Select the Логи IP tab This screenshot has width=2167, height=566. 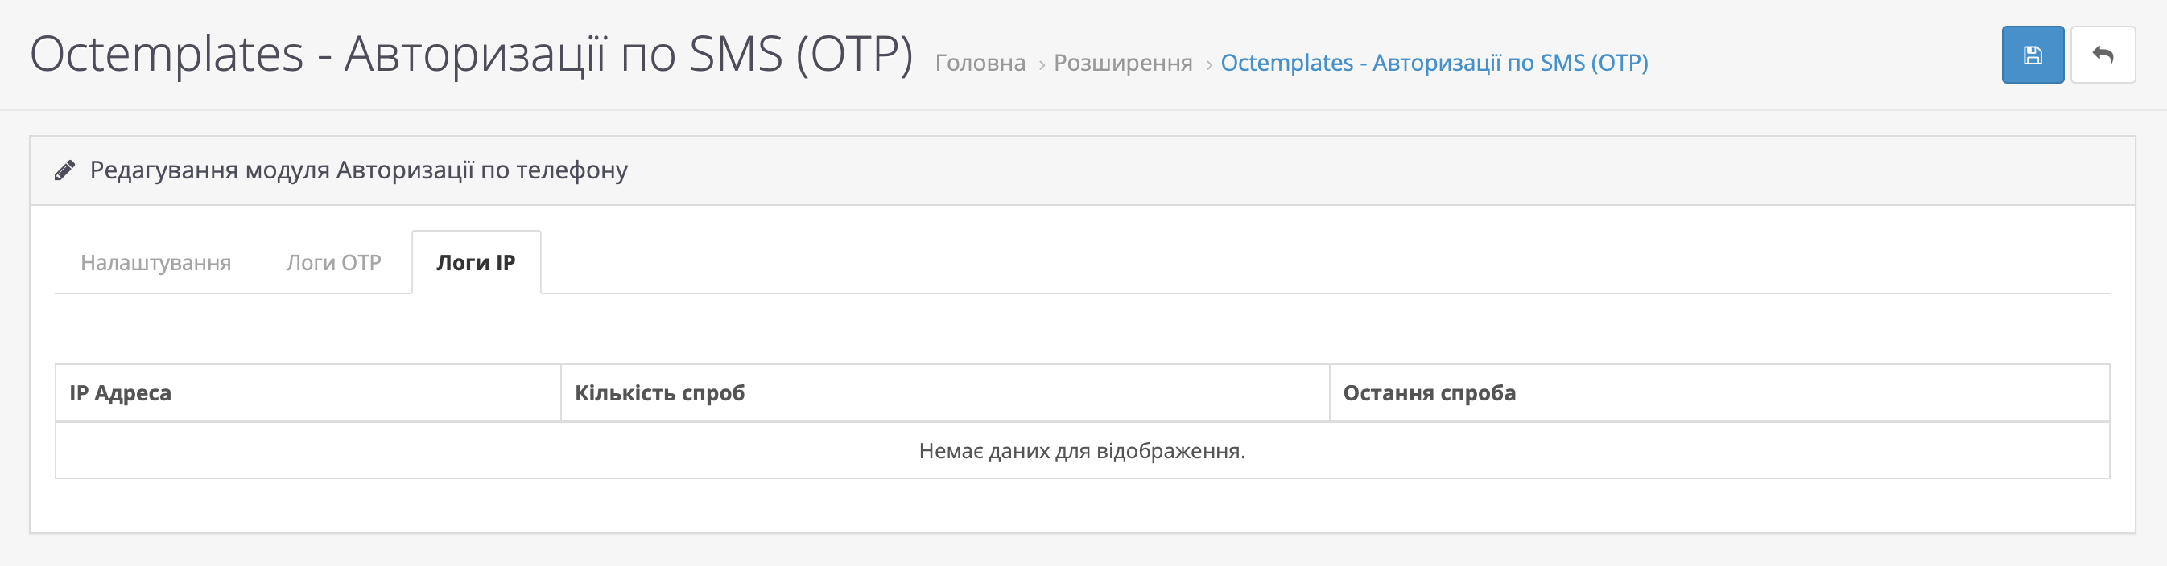[475, 263]
